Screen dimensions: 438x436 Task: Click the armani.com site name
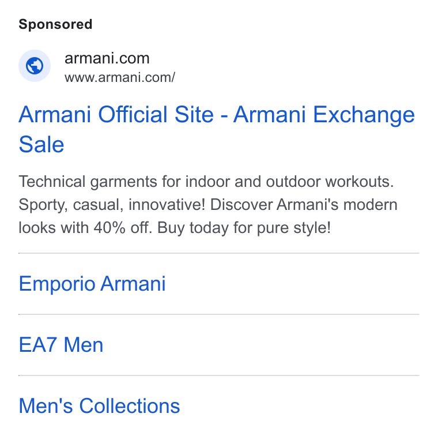pos(107,58)
